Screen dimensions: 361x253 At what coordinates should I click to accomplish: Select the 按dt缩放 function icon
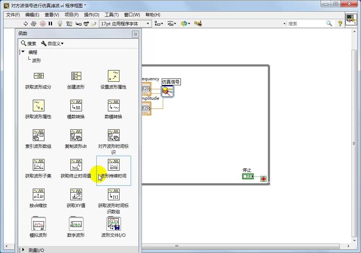coord(39,195)
